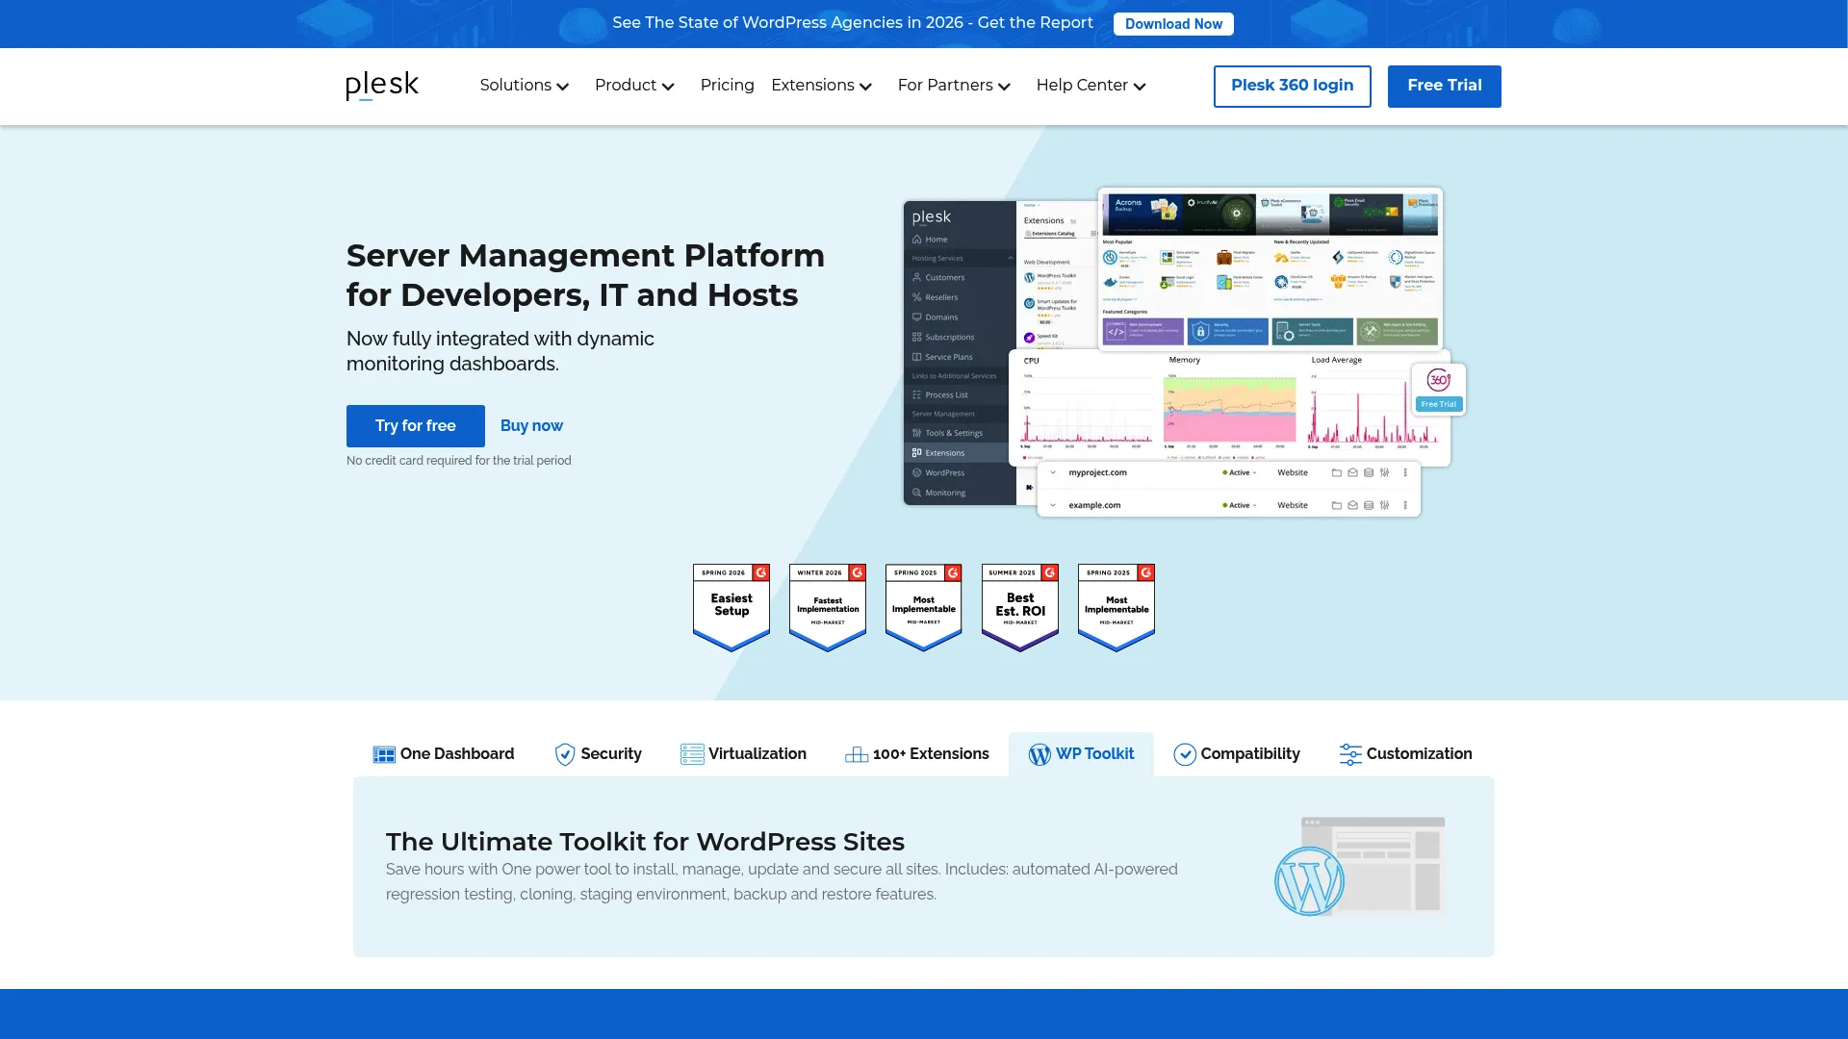Click the 100+ Extensions blocks icon
Viewport: 1848px width, 1039px height.
click(x=857, y=754)
